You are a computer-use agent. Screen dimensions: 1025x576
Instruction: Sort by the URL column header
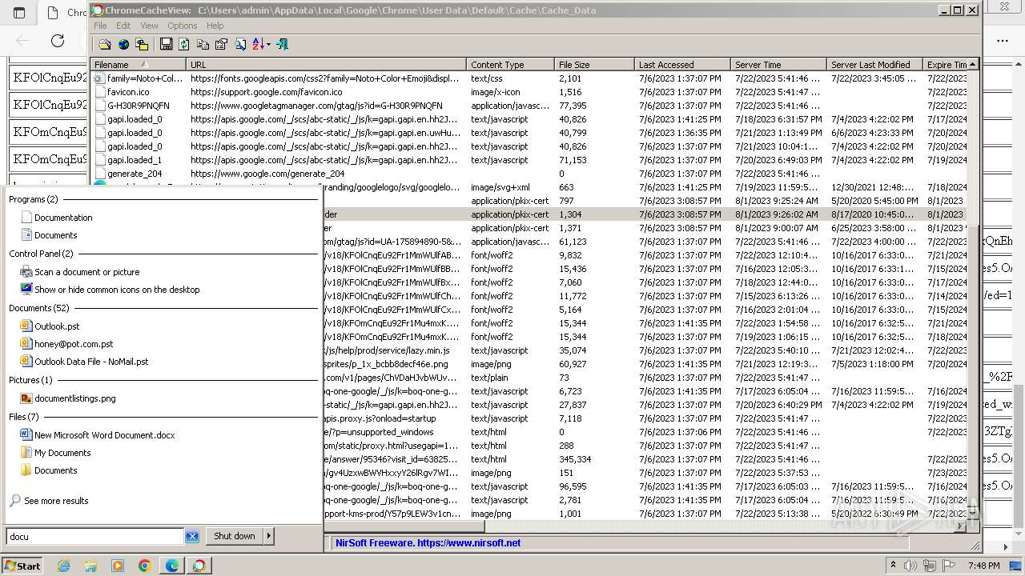pyautogui.click(x=326, y=65)
